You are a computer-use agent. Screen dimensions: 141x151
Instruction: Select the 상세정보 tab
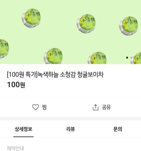click(x=23, y=129)
